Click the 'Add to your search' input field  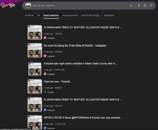[79, 6]
